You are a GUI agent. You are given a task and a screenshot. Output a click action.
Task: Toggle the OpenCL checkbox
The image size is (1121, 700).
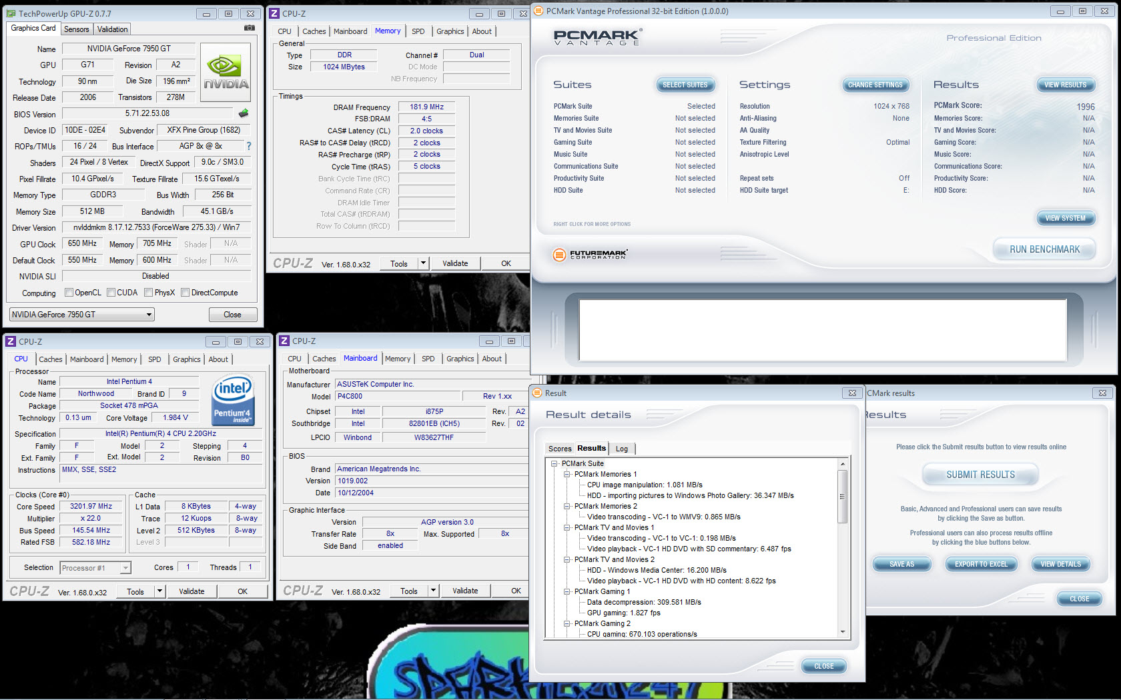[69, 292]
